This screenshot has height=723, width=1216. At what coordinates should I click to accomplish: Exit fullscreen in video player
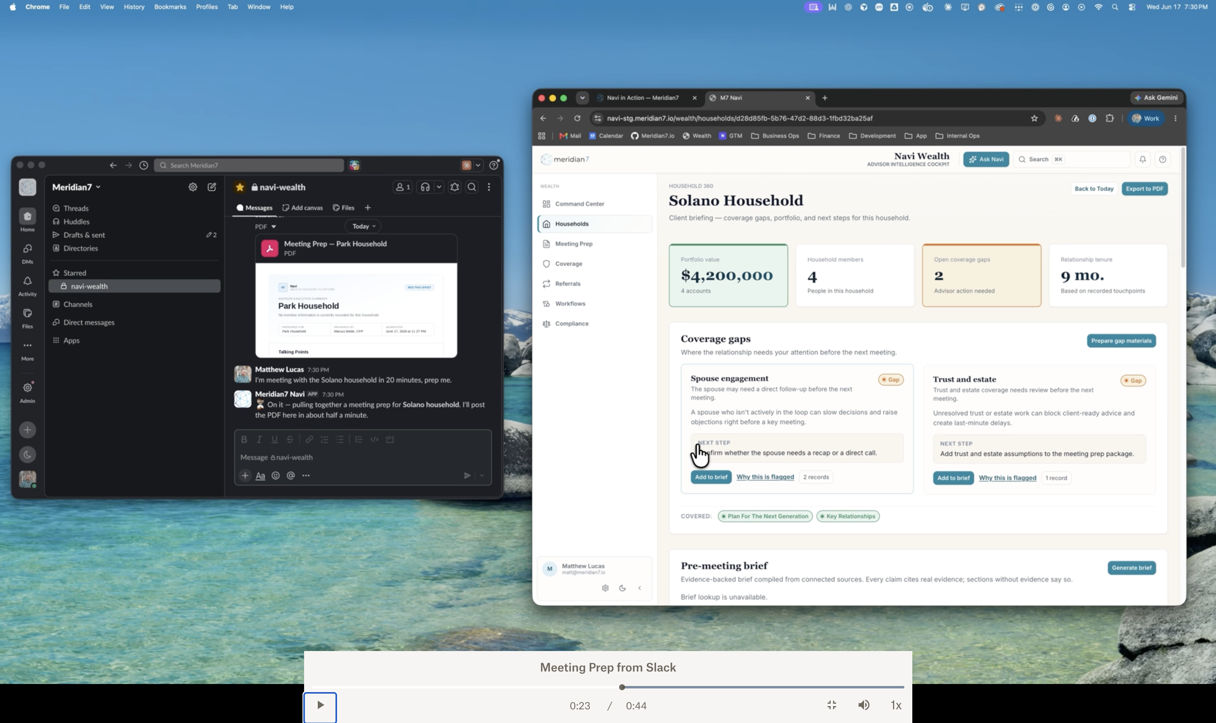click(832, 705)
